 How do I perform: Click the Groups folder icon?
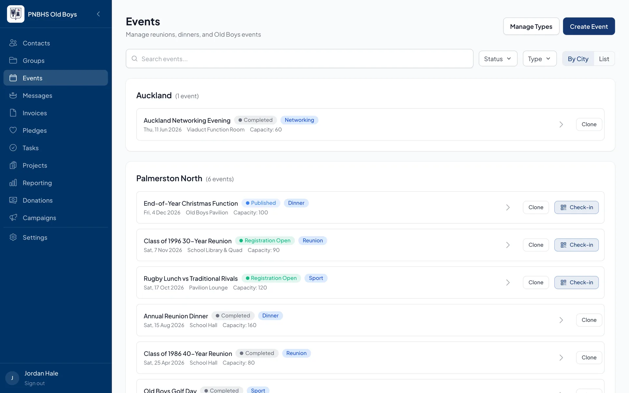click(x=13, y=60)
